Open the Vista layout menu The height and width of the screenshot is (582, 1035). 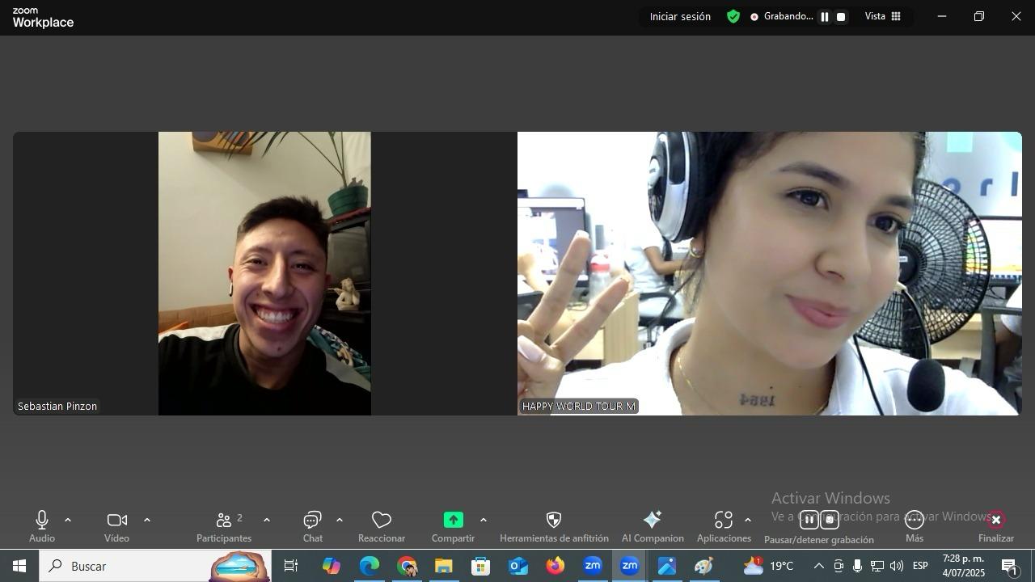882,16
